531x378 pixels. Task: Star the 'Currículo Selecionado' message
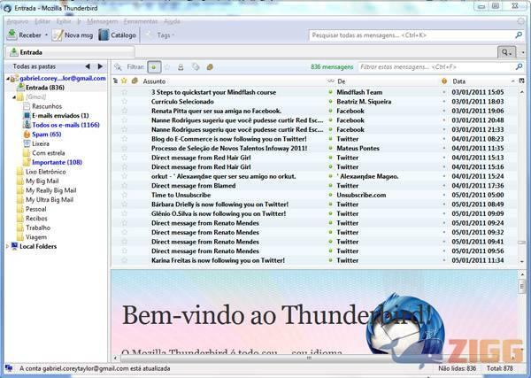[x=124, y=102]
